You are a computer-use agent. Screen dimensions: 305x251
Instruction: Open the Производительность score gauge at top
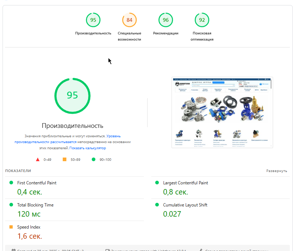(93, 20)
